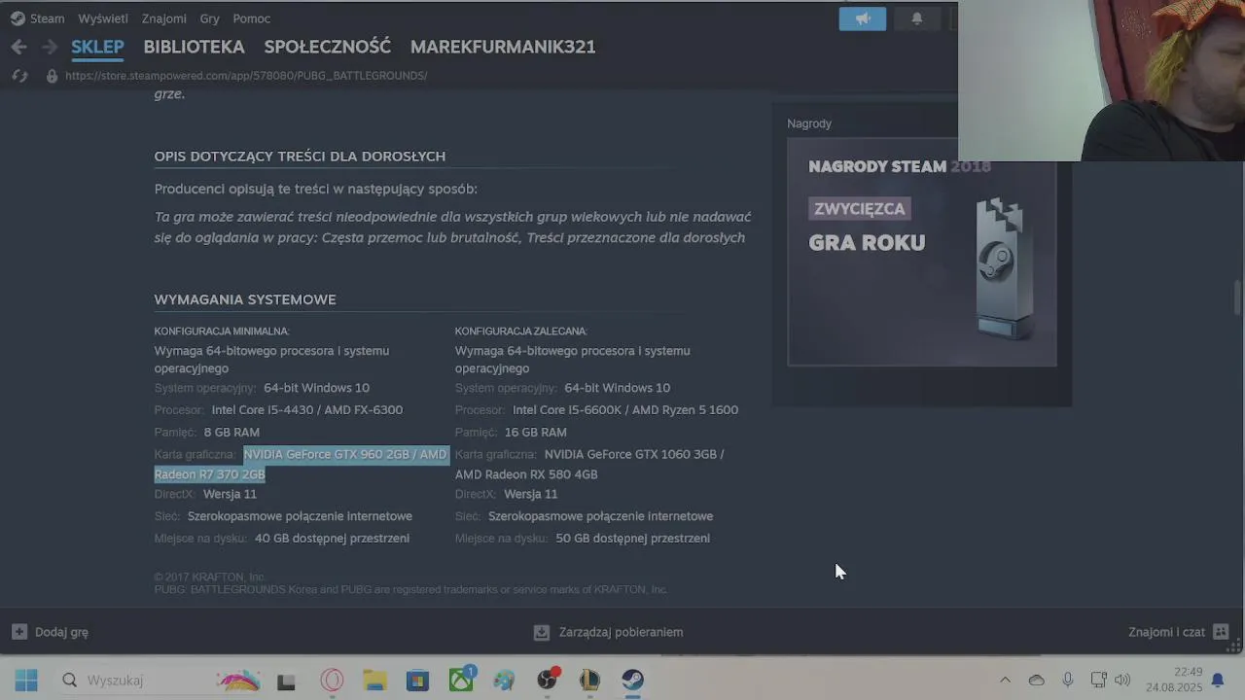Click the GRA ROKU award text
The width and height of the screenshot is (1245, 700).
(867, 243)
